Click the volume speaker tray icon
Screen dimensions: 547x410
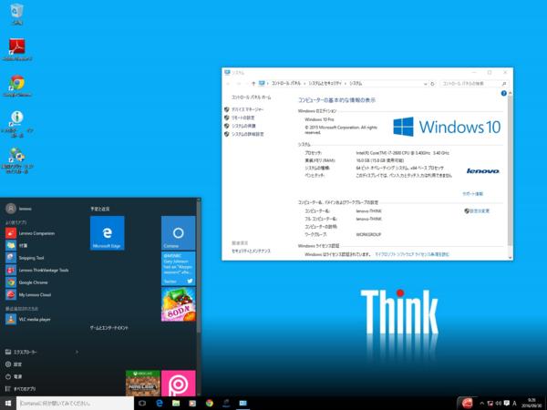498,404
